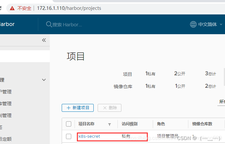Click the 私有 access level cell

point(126,136)
